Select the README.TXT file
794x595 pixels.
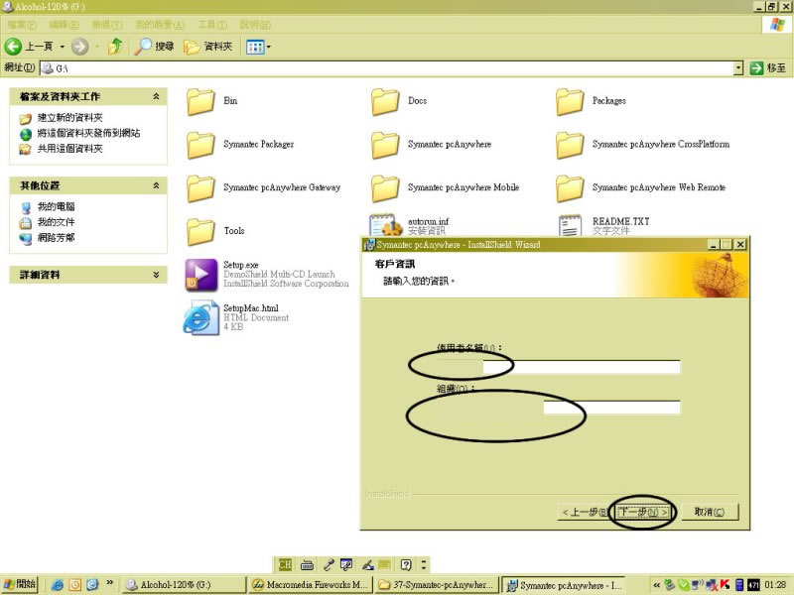pos(570,226)
